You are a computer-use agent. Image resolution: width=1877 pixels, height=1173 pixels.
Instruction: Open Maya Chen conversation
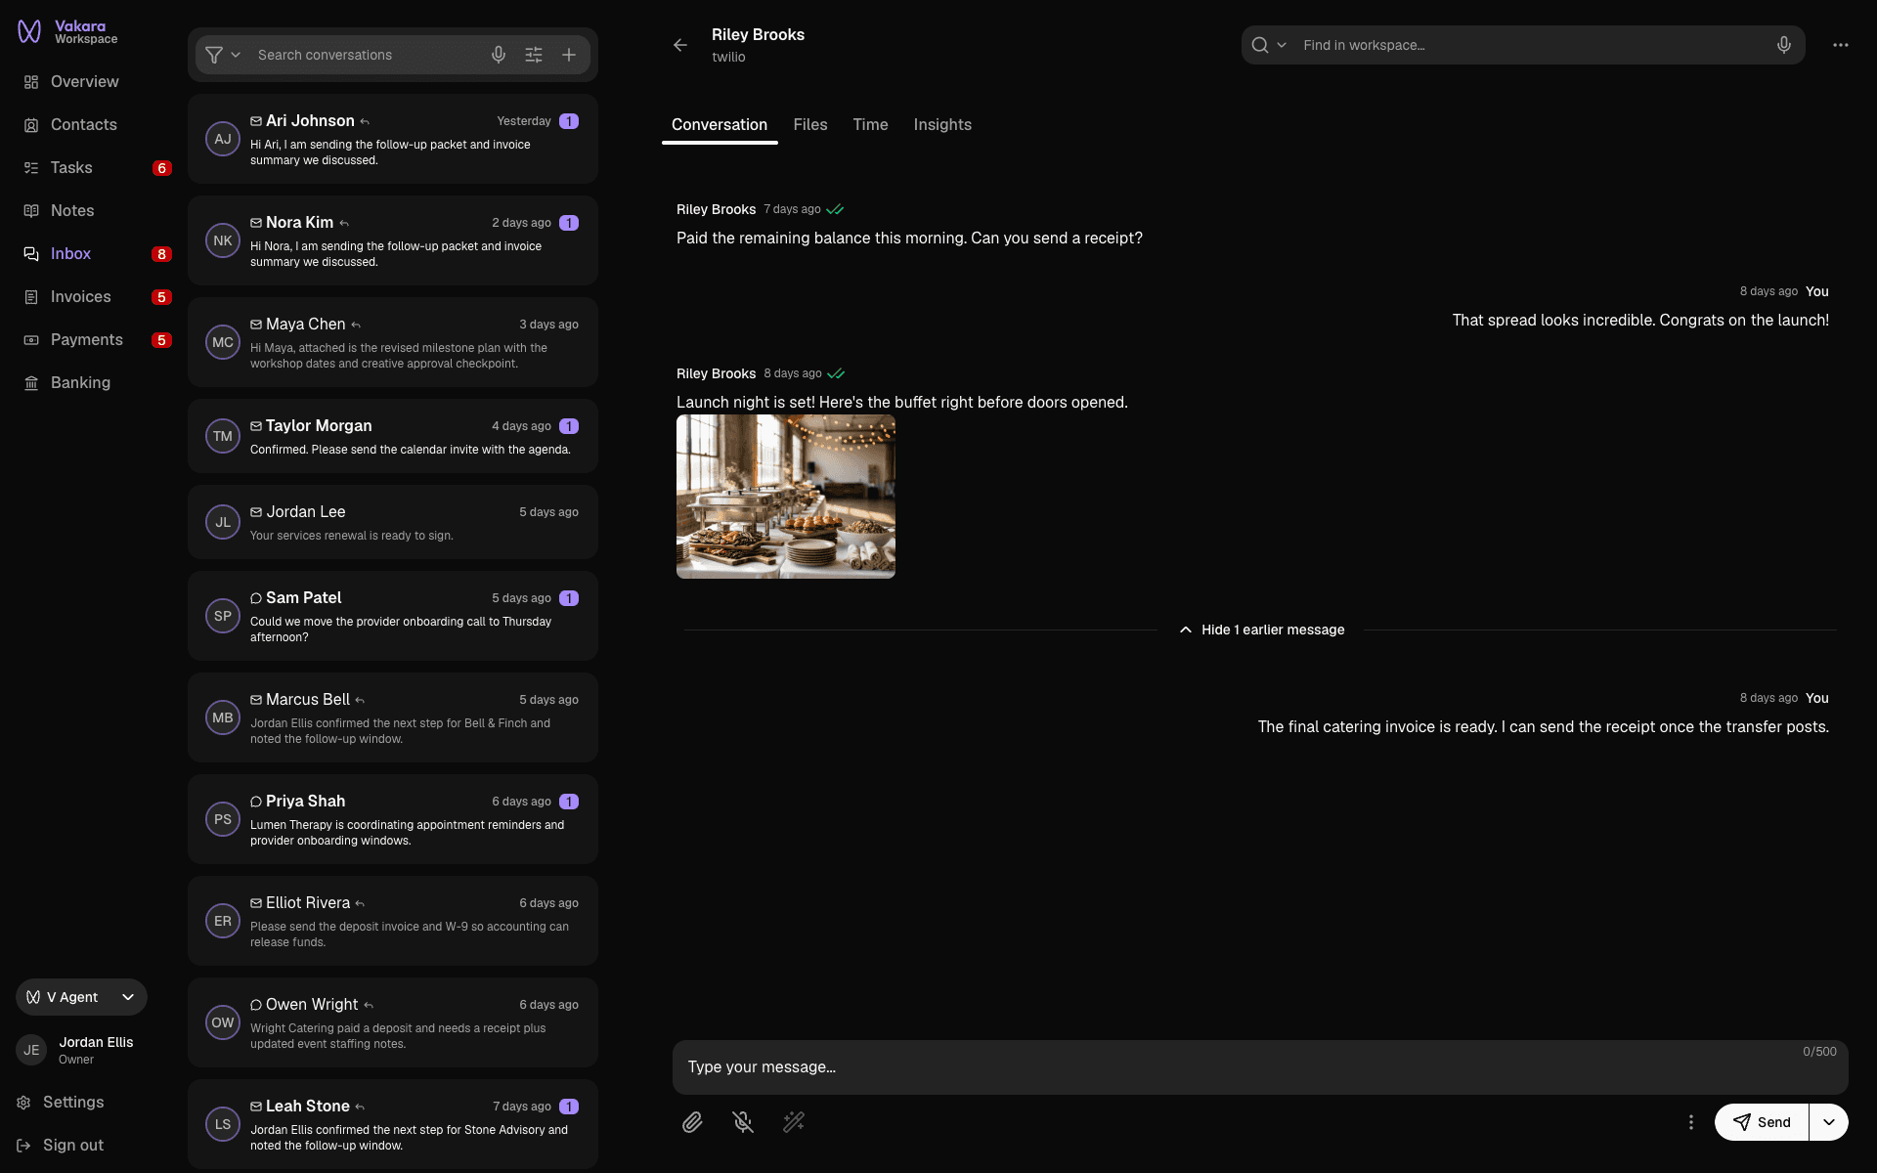(393, 342)
